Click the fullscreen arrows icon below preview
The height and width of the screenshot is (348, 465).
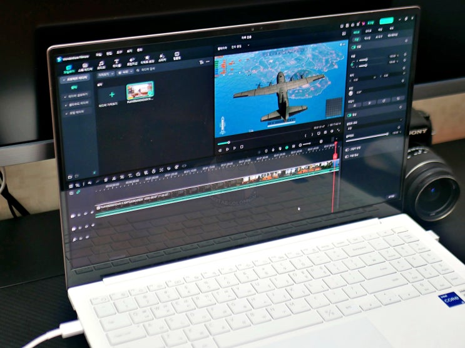(x=339, y=131)
